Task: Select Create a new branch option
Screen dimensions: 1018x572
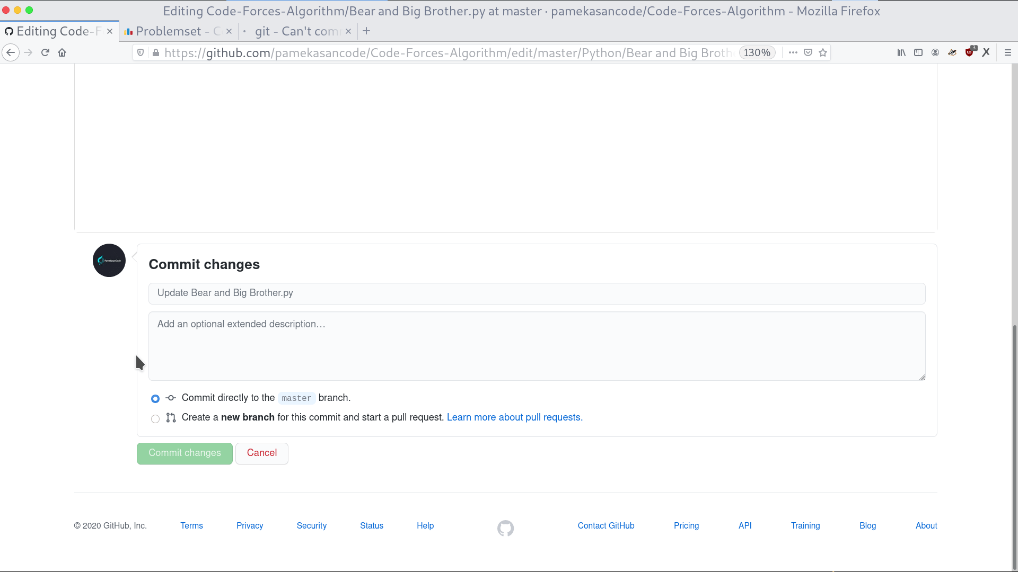Action: point(155,418)
